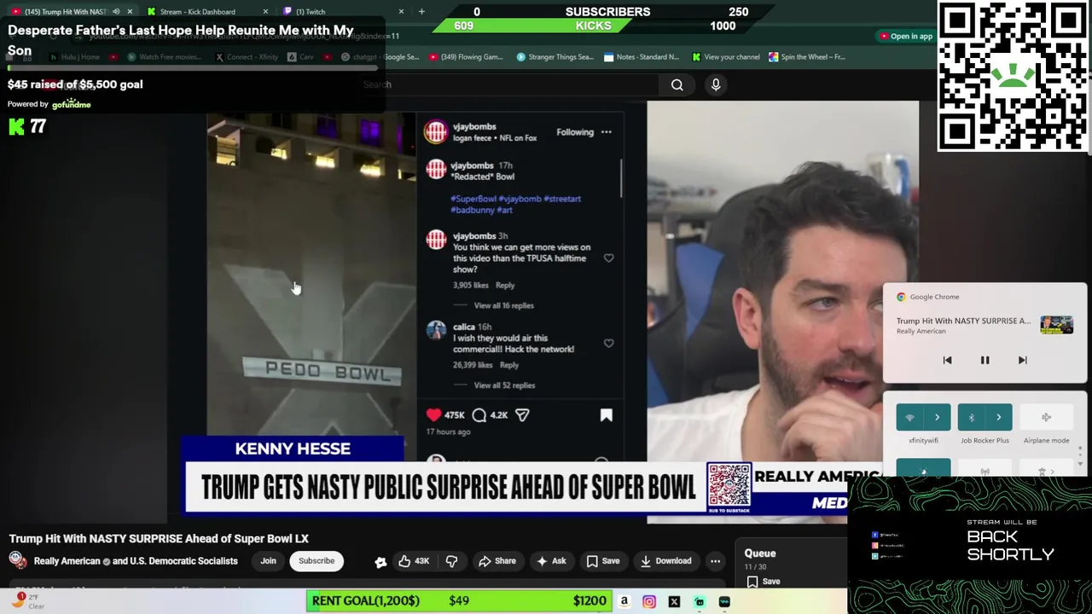Save the video to a playlist
The height and width of the screenshot is (614, 1092).
[602, 561]
